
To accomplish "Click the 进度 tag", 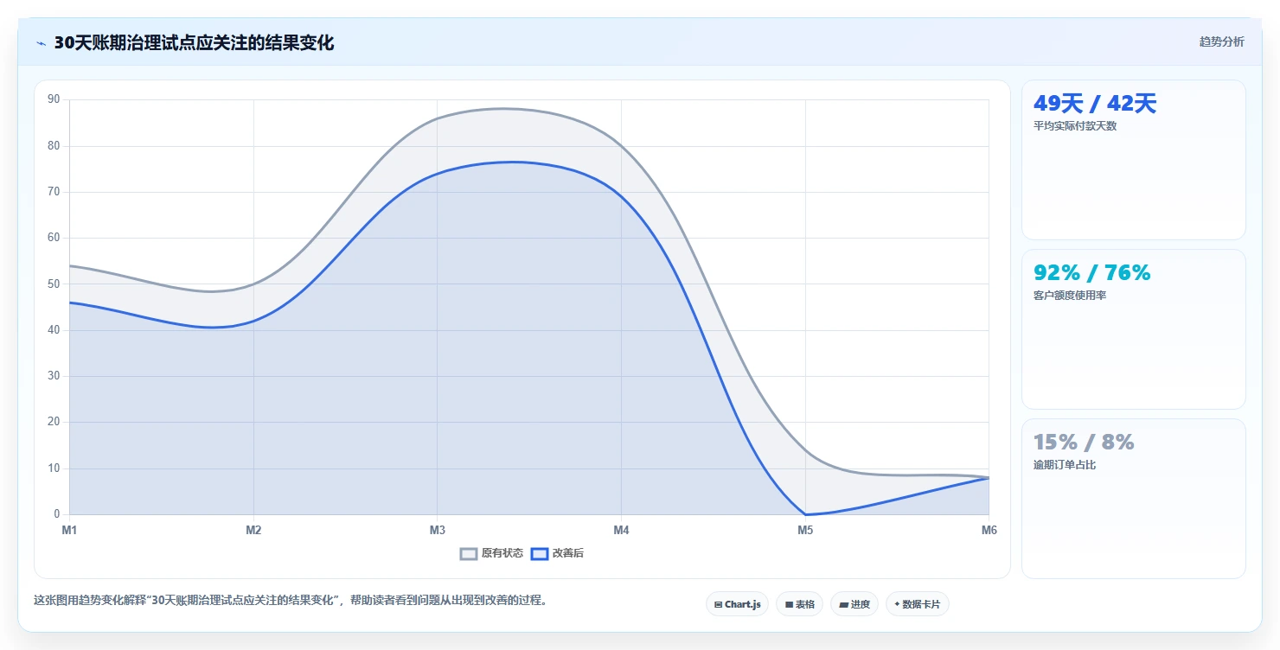I will [x=854, y=604].
